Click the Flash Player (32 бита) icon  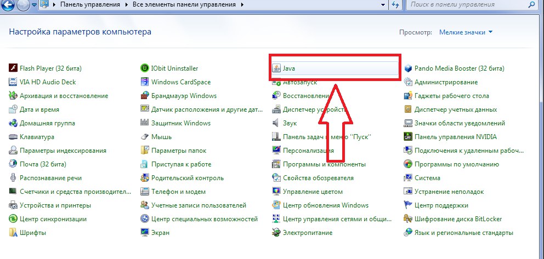pyautogui.click(x=13, y=68)
